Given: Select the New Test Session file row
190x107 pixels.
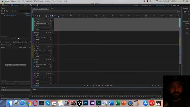Looking at the screenshot, I should coord(16,15).
